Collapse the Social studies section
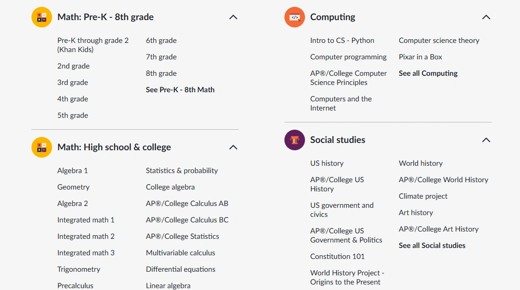The height and width of the screenshot is (290, 520). 486,140
